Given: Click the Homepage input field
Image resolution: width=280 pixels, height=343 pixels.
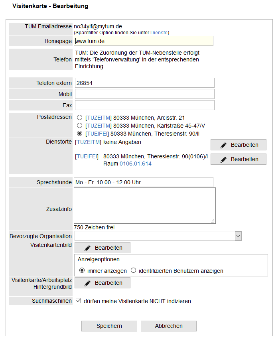Looking at the screenshot, I should 144,41.
